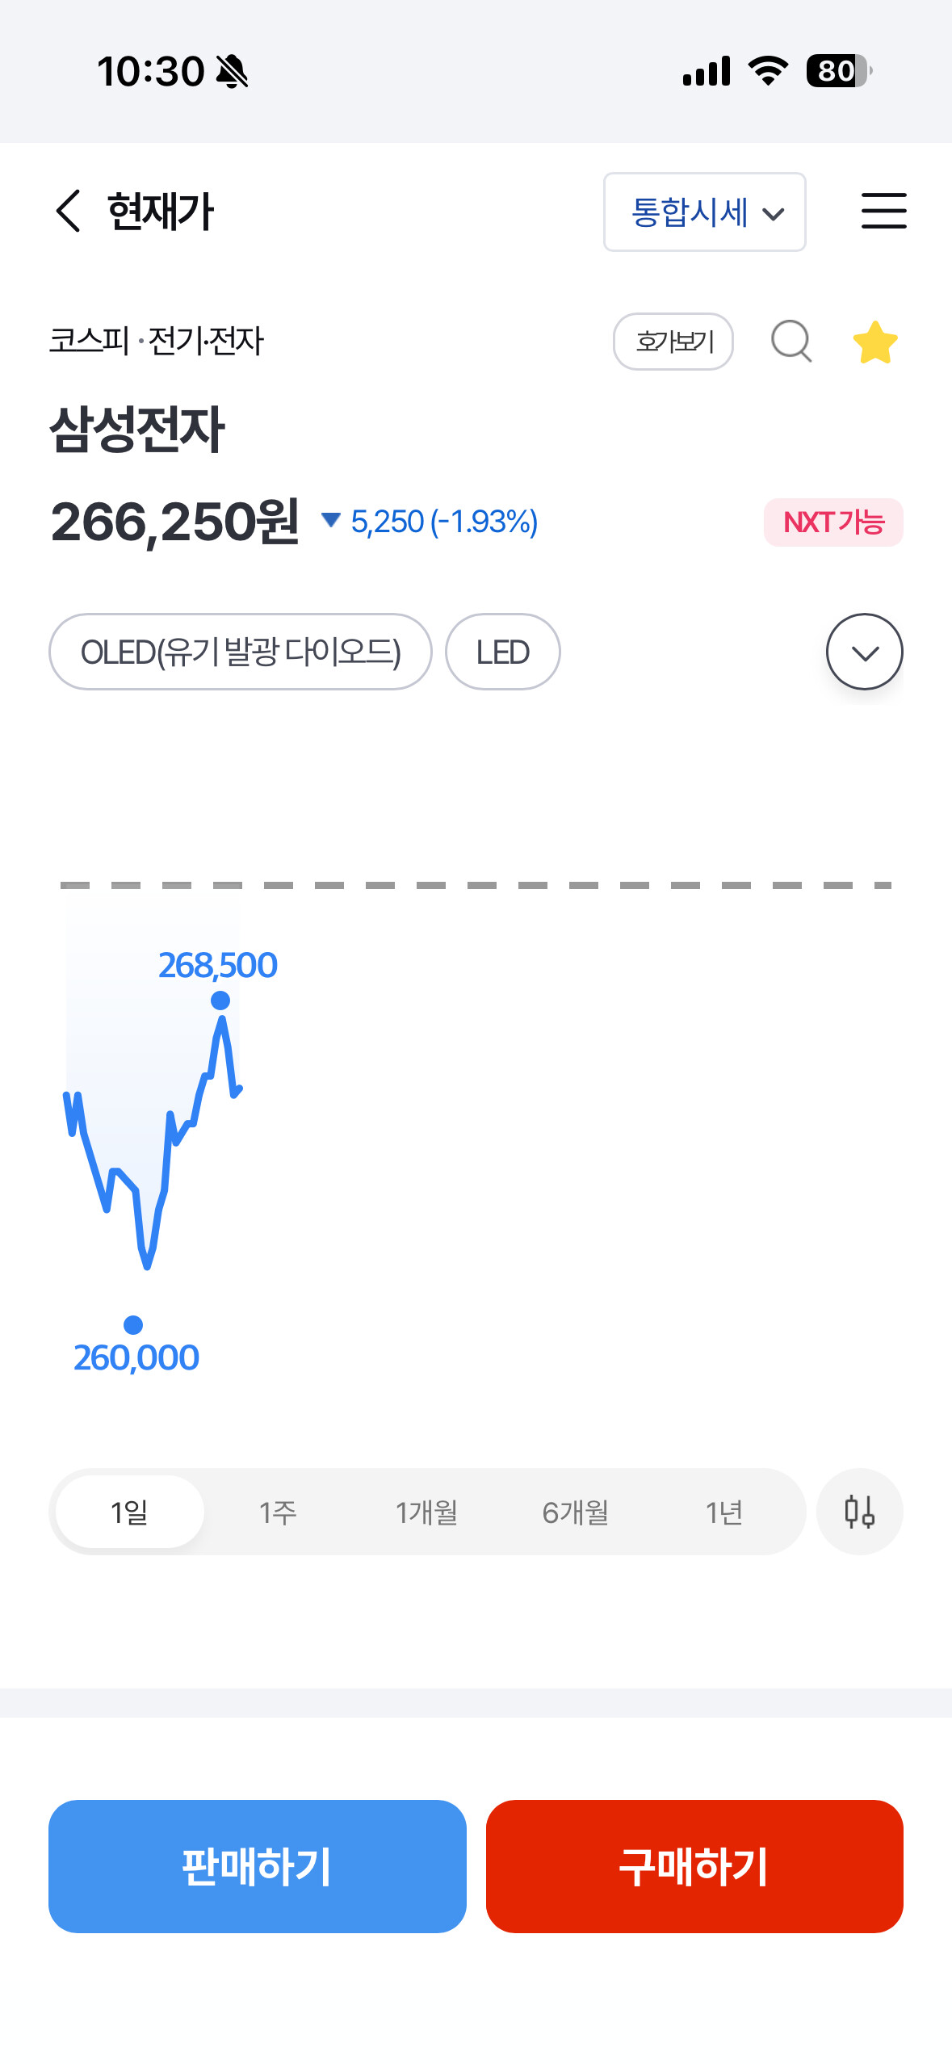Image resolution: width=952 pixels, height=2064 pixels.
Task: Toggle the yellow favorite star
Action: [x=875, y=342]
